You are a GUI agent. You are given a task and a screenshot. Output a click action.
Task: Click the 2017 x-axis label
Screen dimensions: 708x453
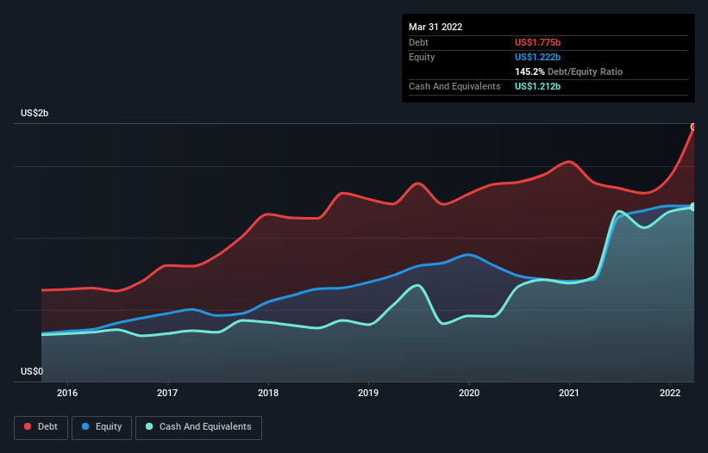click(167, 393)
